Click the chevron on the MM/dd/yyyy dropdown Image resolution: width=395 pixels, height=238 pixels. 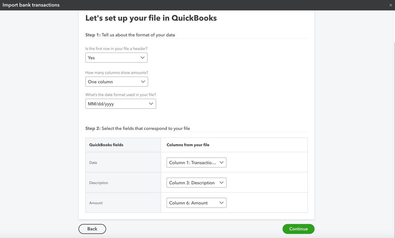coord(151,104)
